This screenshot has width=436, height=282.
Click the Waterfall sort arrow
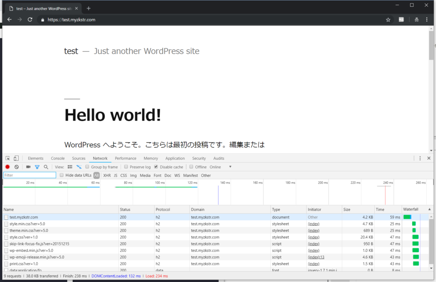click(430, 209)
